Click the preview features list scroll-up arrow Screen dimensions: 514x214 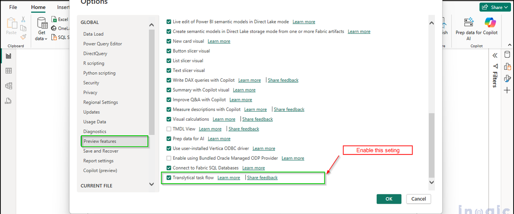pyautogui.click(x=431, y=23)
